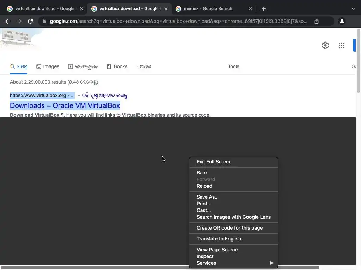This screenshot has width=361, height=270.
Task: Open the profile avatar icon
Action: (342, 21)
